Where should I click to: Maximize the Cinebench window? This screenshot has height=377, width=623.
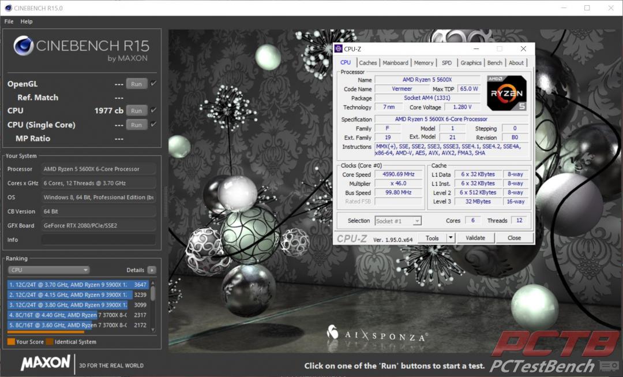click(x=587, y=8)
